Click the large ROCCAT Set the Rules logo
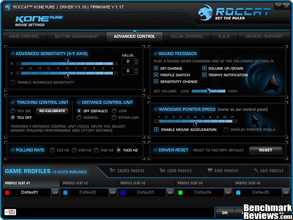This screenshot has width=293, height=220. 234,13
